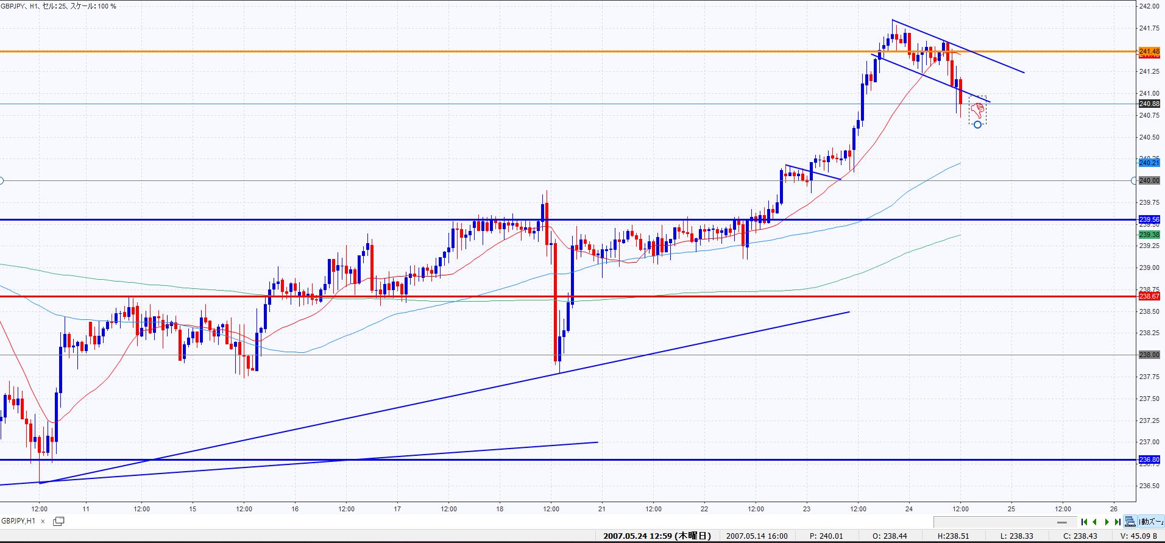The image size is (1165, 543).
Task: Click the horizontal chart scrollbar
Action: coord(1005,522)
